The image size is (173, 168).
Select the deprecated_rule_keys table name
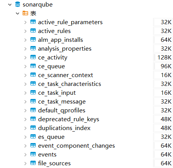point(68,119)
